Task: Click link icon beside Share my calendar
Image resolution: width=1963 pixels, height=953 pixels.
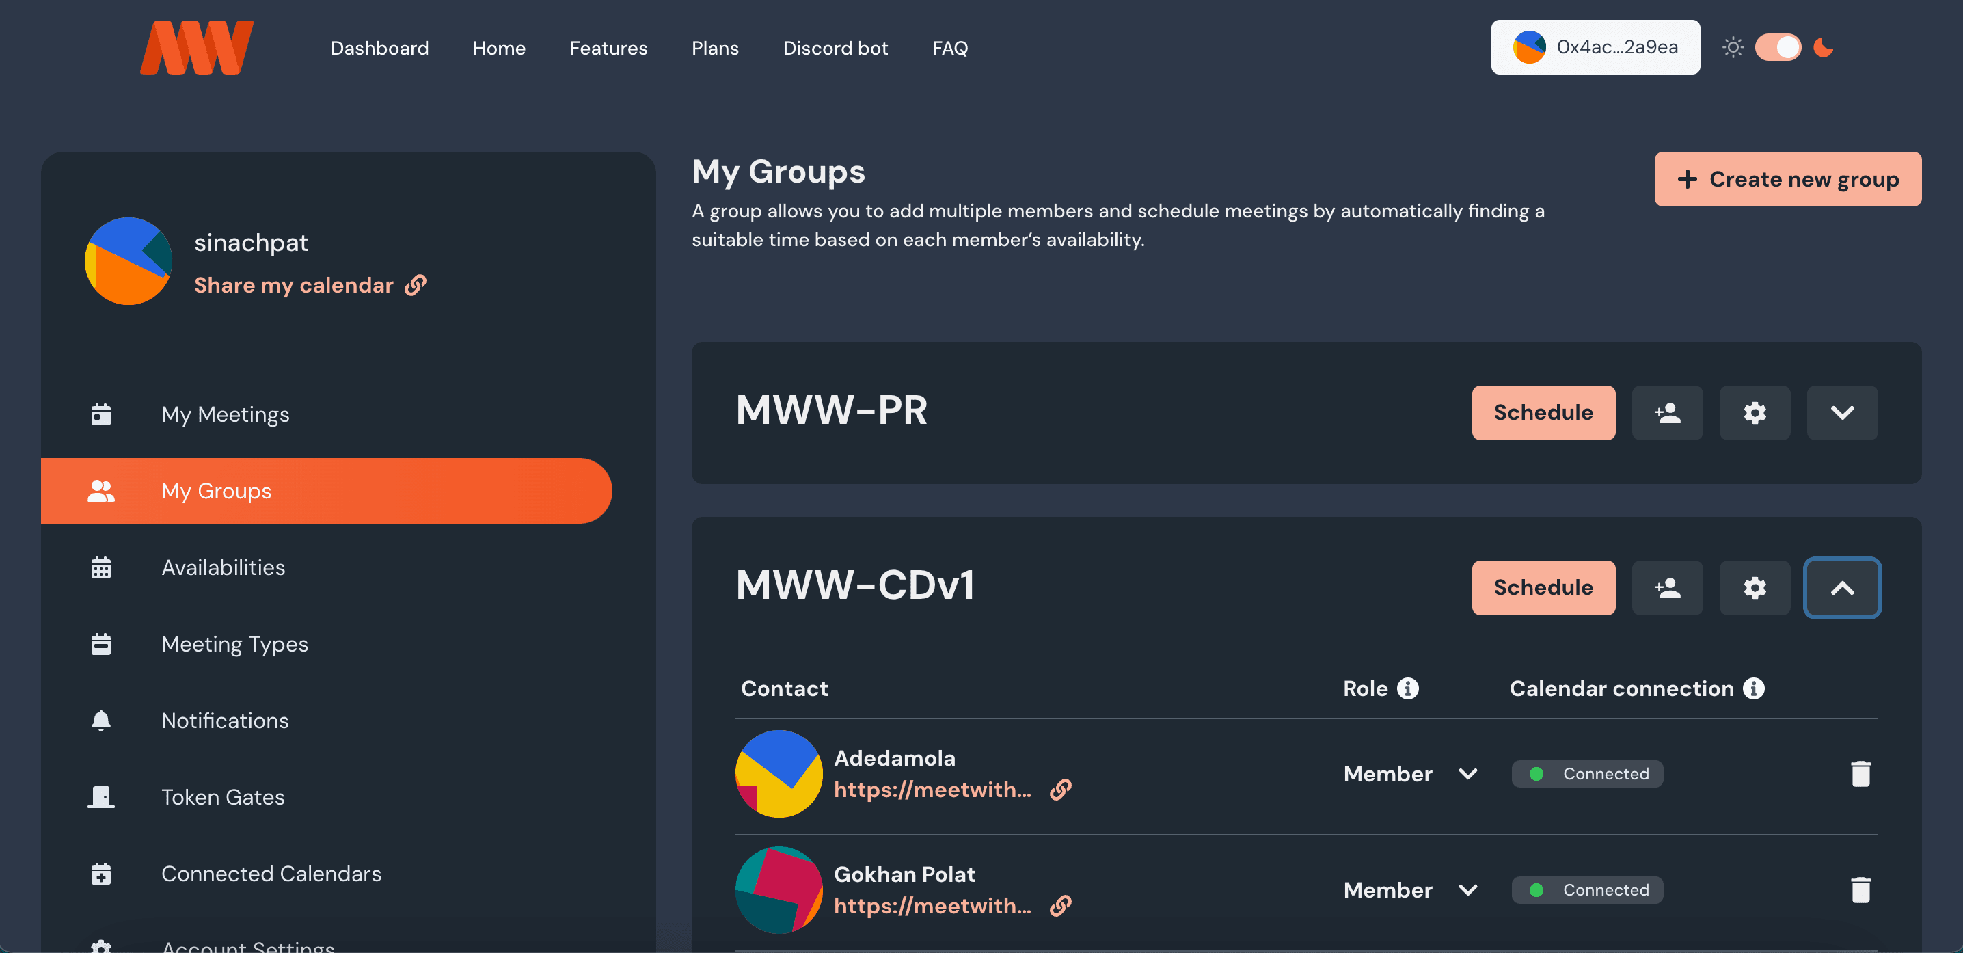Action: [x=416, y=285]
